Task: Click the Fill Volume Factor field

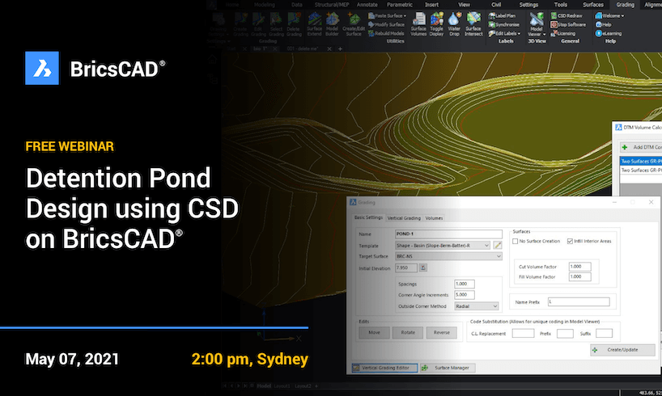Action: tap(579, 276)
